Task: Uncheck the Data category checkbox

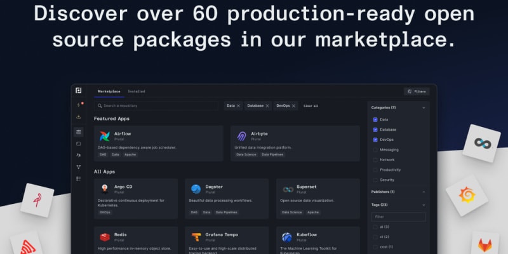Action: 375,119
